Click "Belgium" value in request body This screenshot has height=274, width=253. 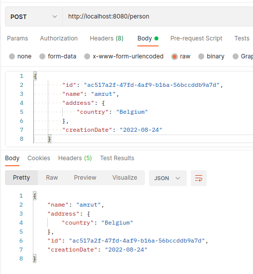[132, 112]
